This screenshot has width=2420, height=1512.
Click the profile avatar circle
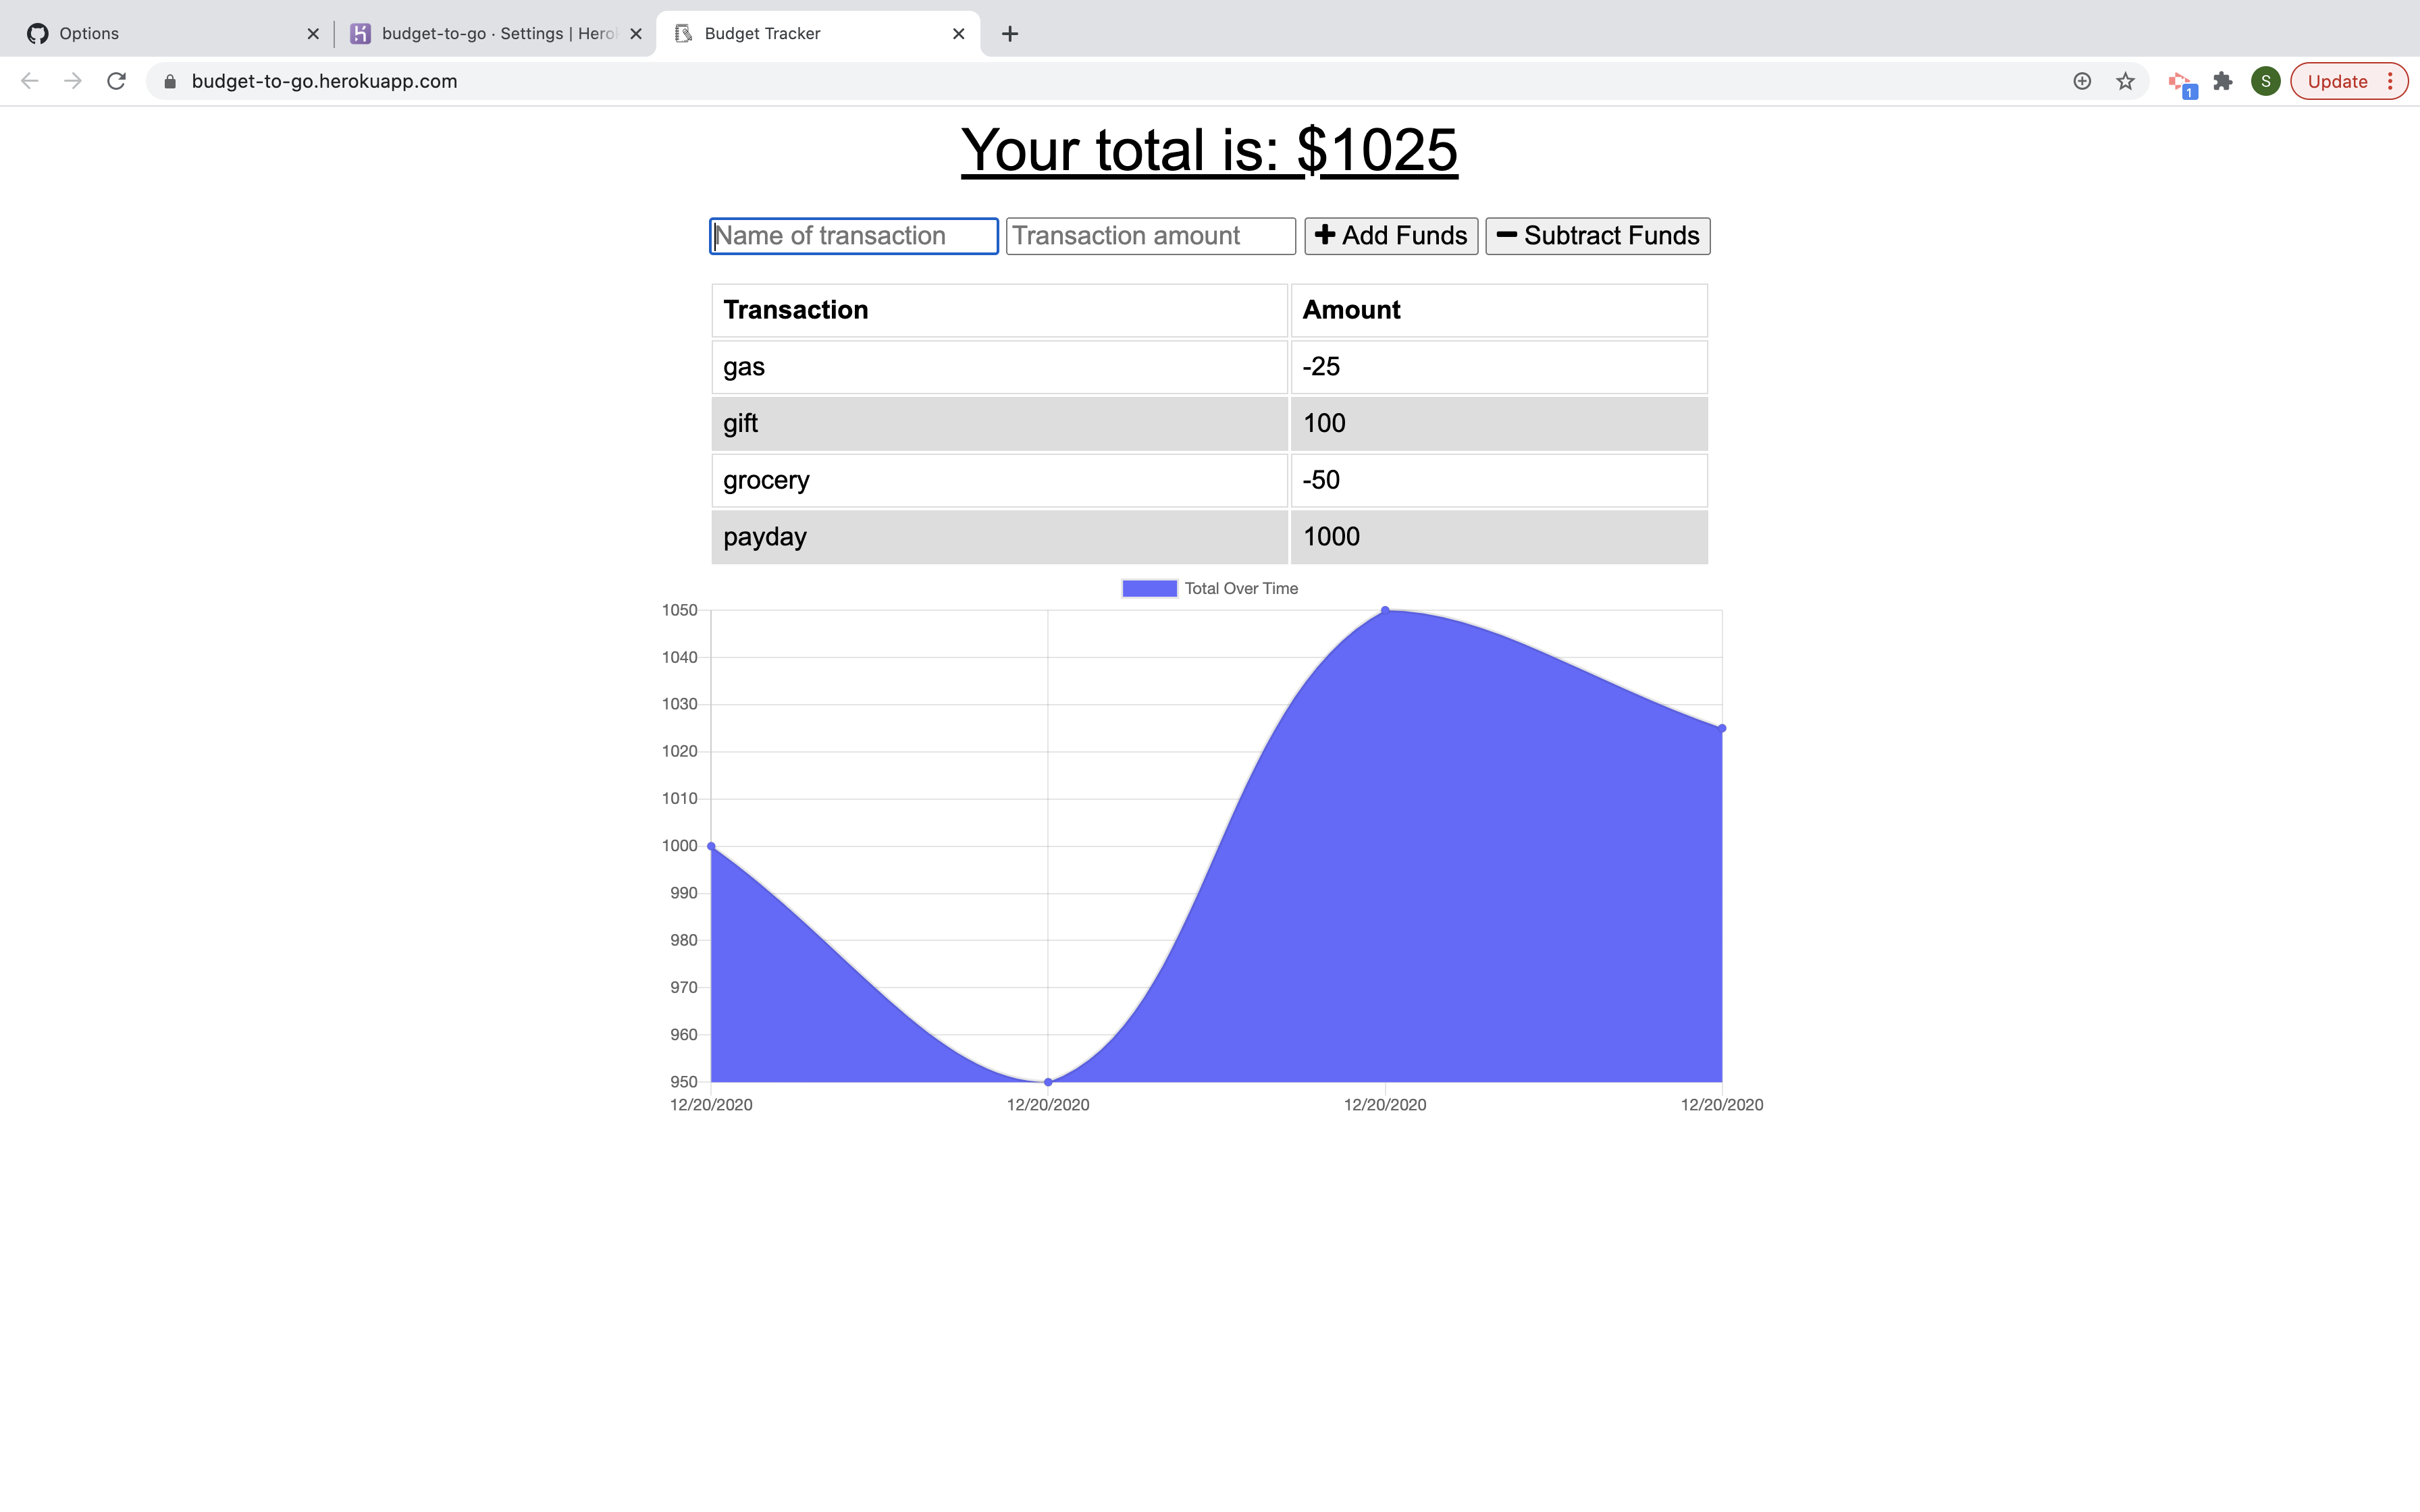pyautogui.click(x=2265, y=81)
